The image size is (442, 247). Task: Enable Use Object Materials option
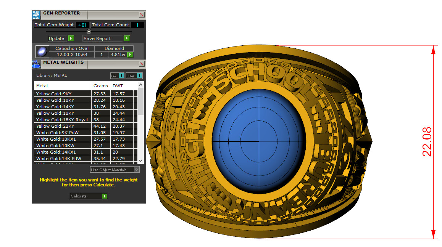(x=137, y=170)
